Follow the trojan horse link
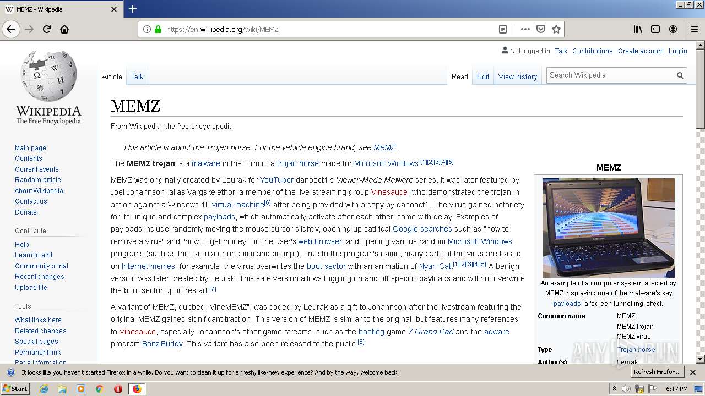Image resolution: width=705 pixels, height=396 pixels. (x=297, y=163)
